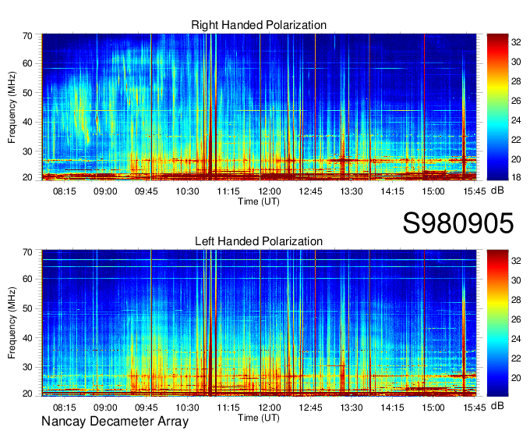
Task: Click the "24" value on the upper colorbar
Action: tap(516, 120)
